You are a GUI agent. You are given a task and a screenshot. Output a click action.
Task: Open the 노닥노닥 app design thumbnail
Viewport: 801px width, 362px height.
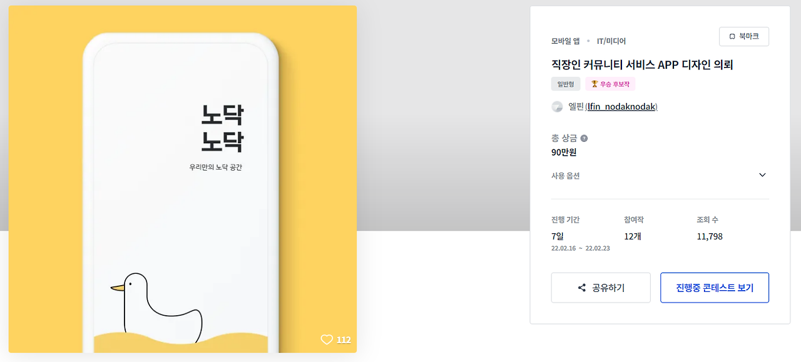(x=183, y=179)
